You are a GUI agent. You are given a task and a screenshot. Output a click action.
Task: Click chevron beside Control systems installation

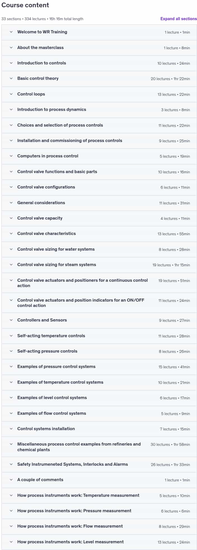pos(11,429)
